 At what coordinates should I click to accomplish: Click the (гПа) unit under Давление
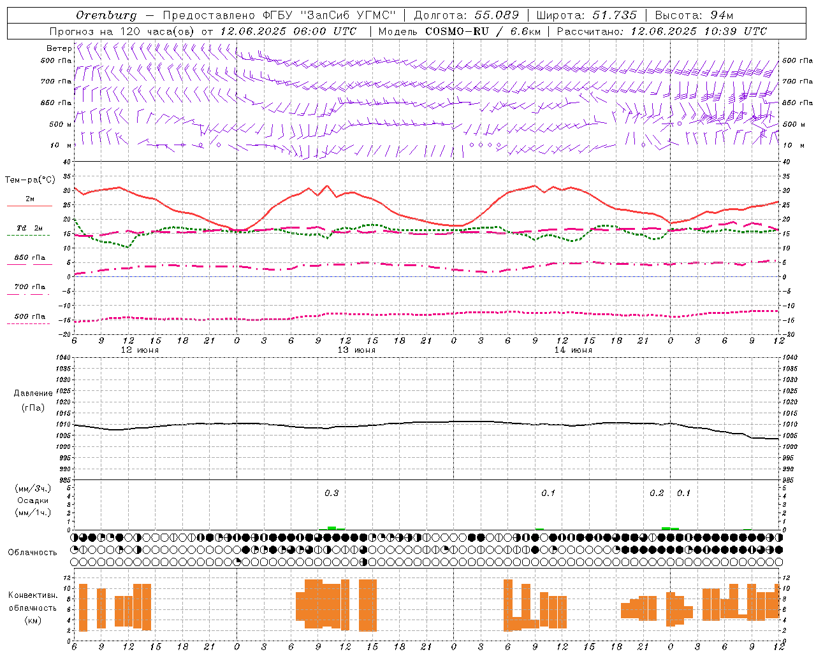[33, 407]
